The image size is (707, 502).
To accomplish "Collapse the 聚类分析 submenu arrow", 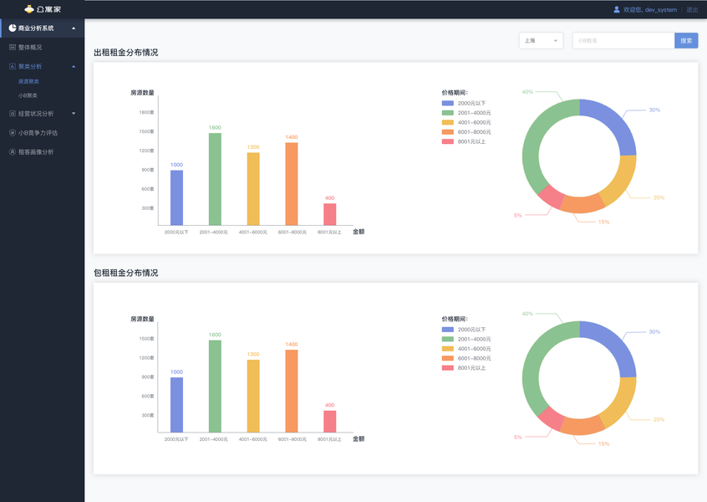I will click(74, 67).
